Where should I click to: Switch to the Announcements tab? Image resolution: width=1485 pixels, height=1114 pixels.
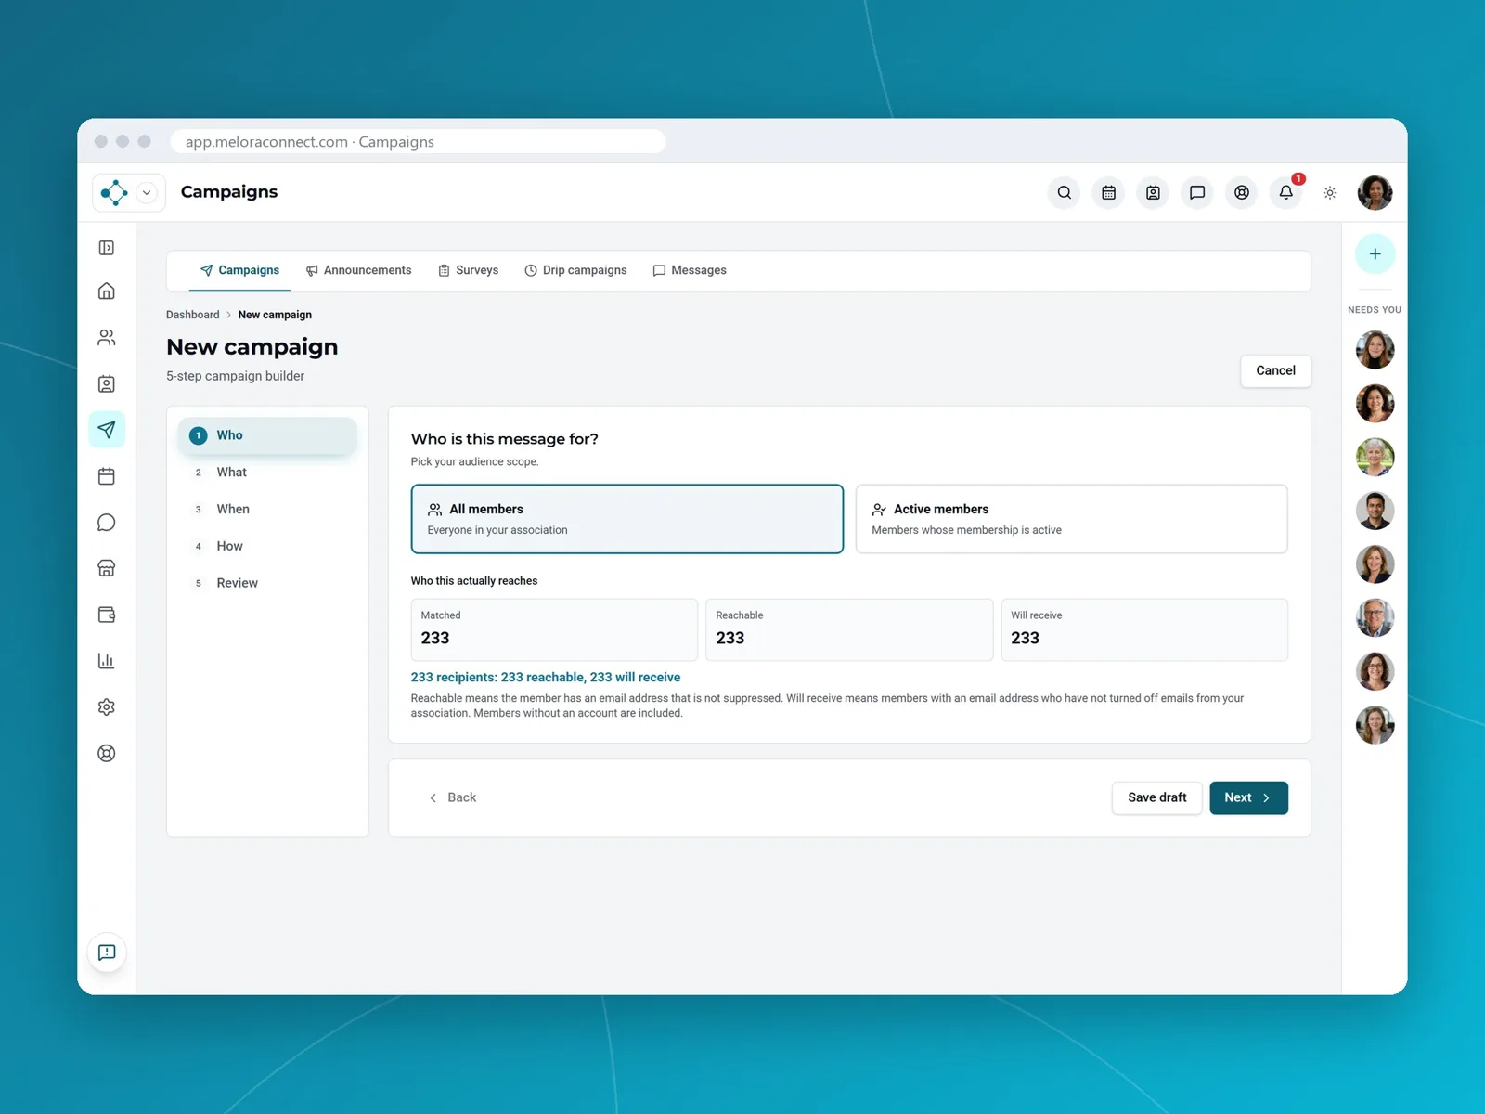tap(358, 270)
